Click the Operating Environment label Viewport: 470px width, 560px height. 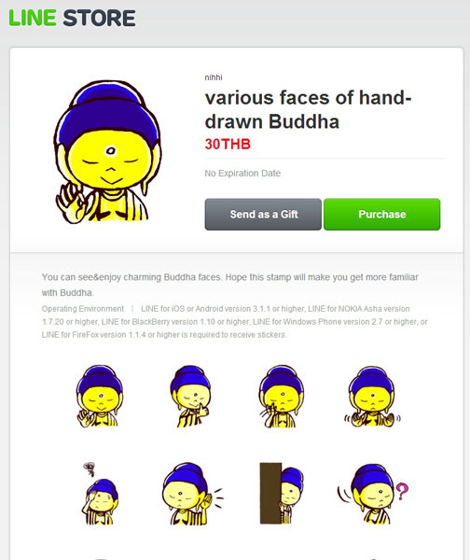83,309
